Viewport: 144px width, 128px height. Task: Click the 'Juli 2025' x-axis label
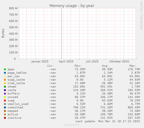tap(92, 62)
